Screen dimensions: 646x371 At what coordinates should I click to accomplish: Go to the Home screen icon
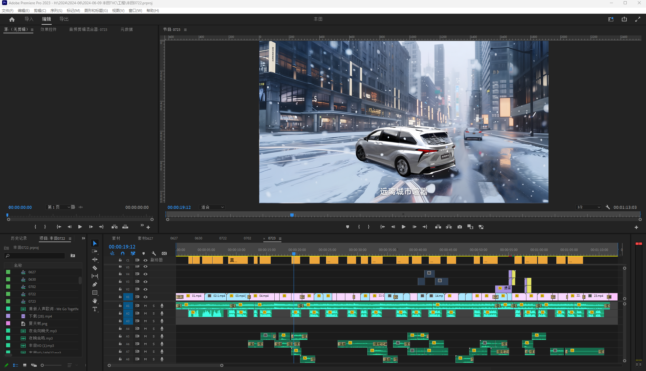[12, 19]
